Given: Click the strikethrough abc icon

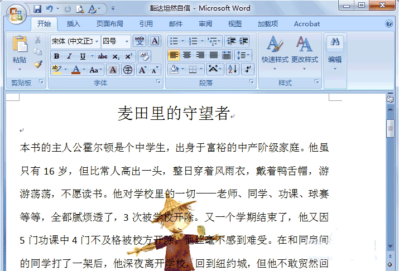Looking at the screenshot, I should [x=103, y=56].
